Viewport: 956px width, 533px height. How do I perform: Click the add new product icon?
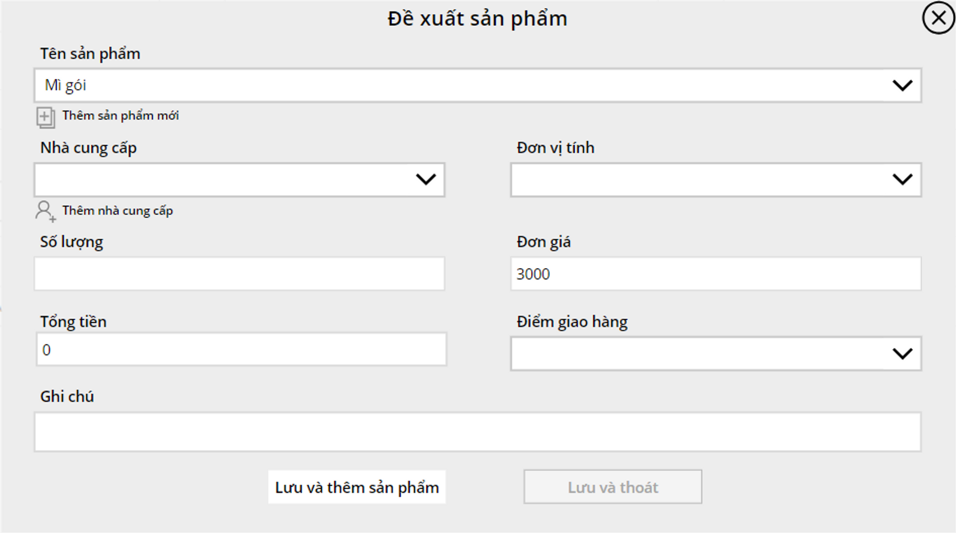pos(45,117)
